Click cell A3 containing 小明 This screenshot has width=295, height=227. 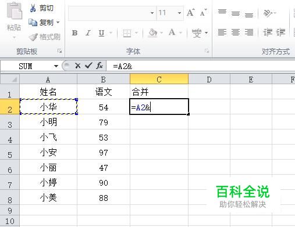click(48, 122)
